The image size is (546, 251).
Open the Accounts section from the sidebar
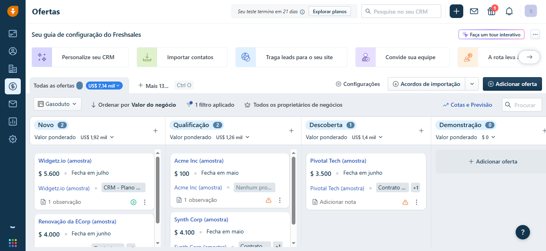point(12,69)
